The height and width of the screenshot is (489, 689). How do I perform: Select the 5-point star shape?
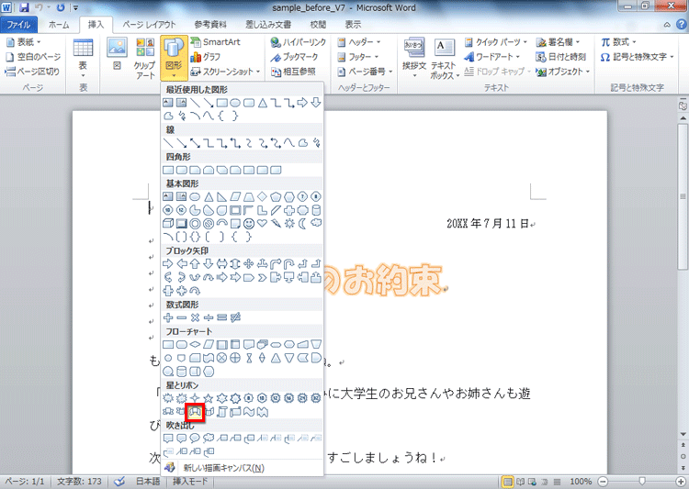coord(209,398)
